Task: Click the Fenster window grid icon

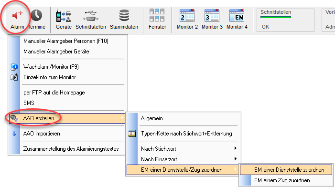Action: (157, 15)
